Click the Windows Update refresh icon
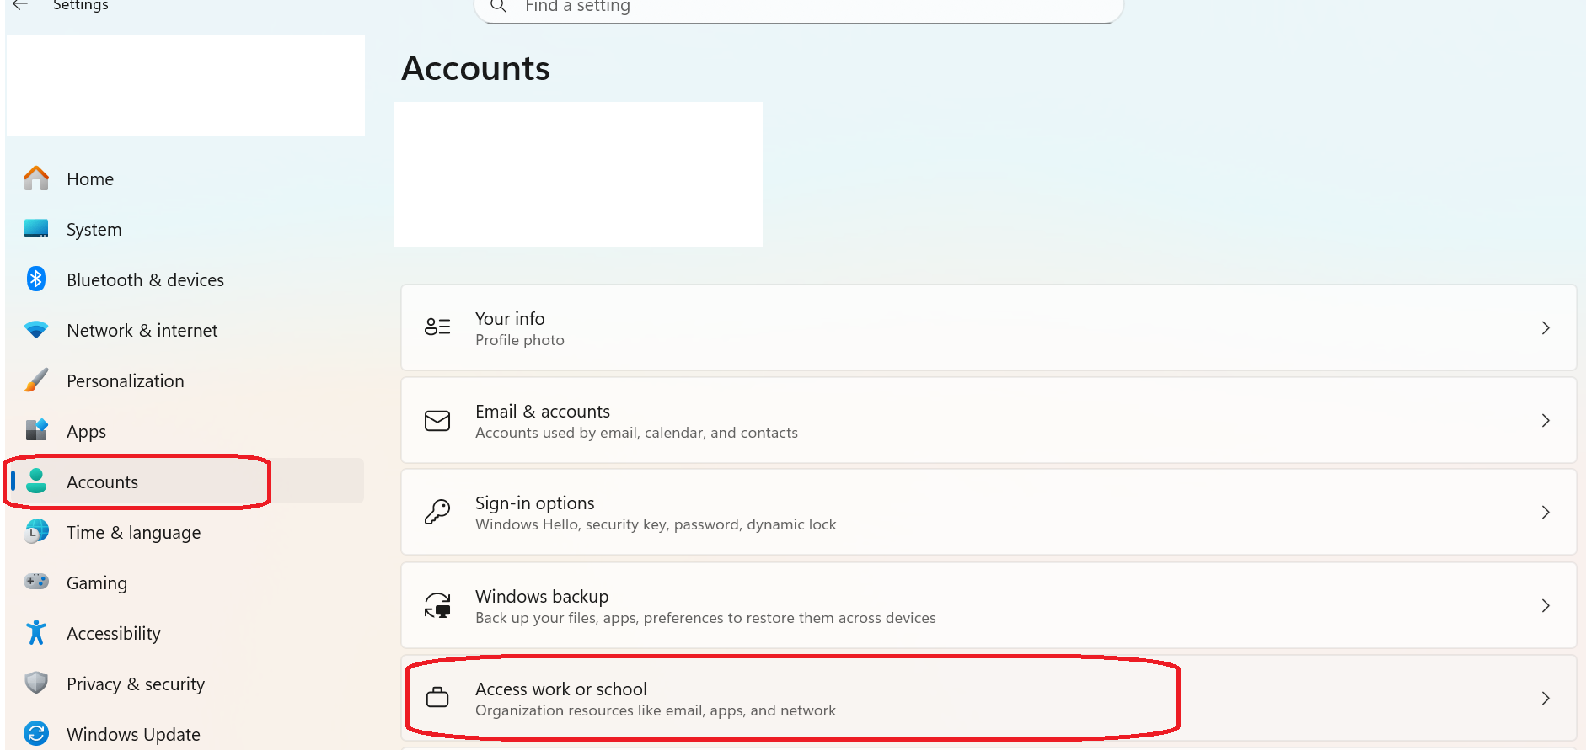 [36, 733]
